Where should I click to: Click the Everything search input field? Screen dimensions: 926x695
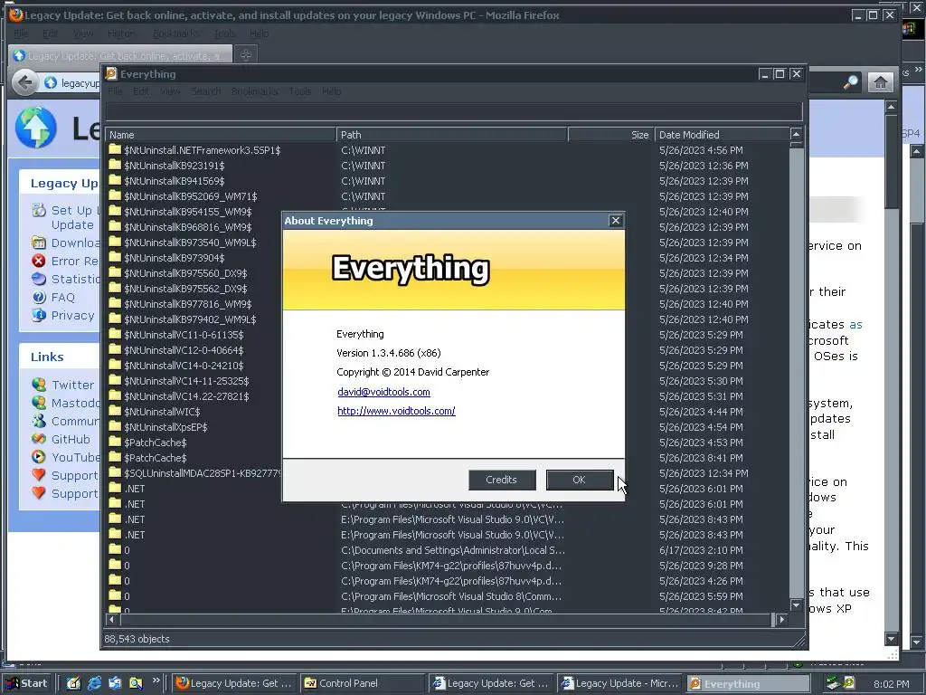click(454, 111)
